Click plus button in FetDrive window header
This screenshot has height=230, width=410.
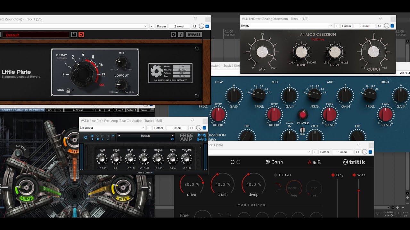click(x=337, y=26)
